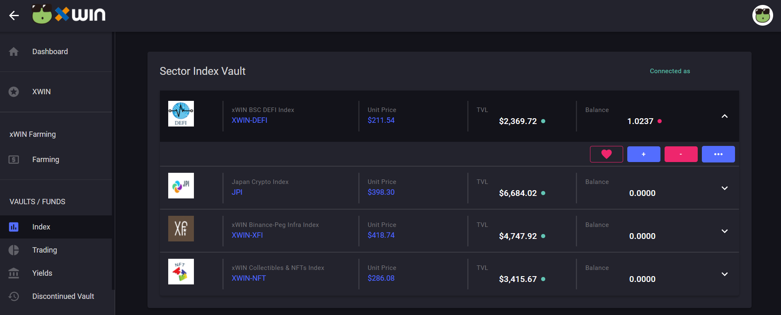The width and height of the screenshot is (781, 315).
Task: Click the sidebar vertical scrollbar
Action: click(x=113, y=161)
